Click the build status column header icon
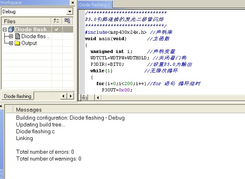245x179 pixels. [56, 20]
